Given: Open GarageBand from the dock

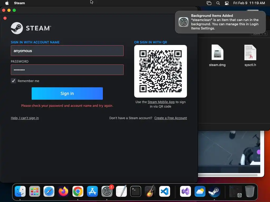Looking at the screenshot, I should click(x=150, y=191).
